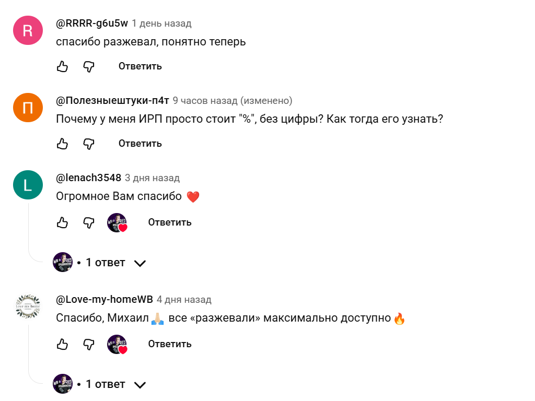The height and width of the screenshot is (401, 535).
Task: Like the comment by @lenach3548
Action: [x=62, y=222]
